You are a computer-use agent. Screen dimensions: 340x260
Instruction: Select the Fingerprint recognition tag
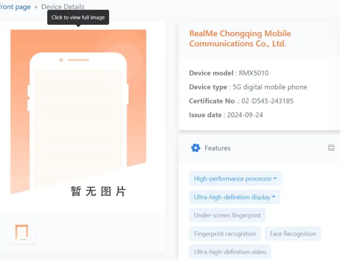[225, 234]
